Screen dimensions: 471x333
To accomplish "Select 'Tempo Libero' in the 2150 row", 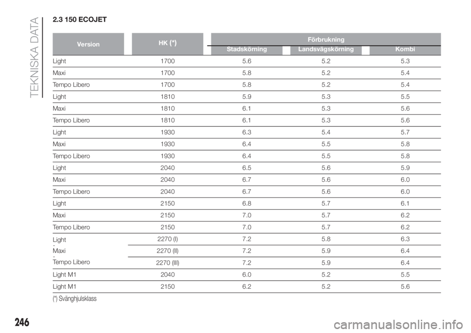I will click(71, 227).
